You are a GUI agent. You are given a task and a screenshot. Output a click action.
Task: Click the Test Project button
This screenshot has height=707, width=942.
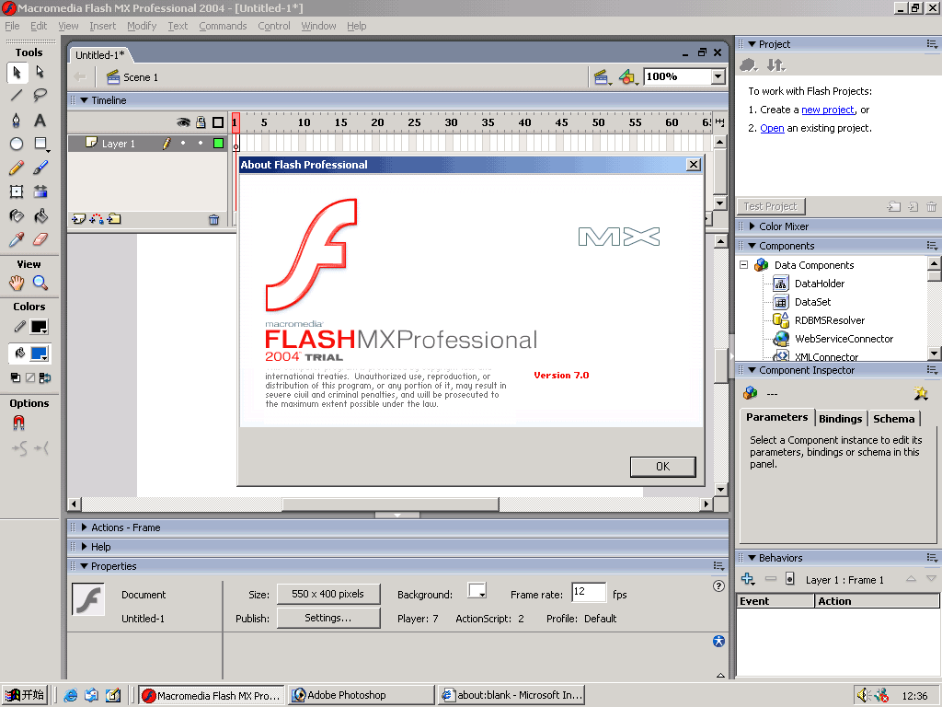(x=770, y=206)
